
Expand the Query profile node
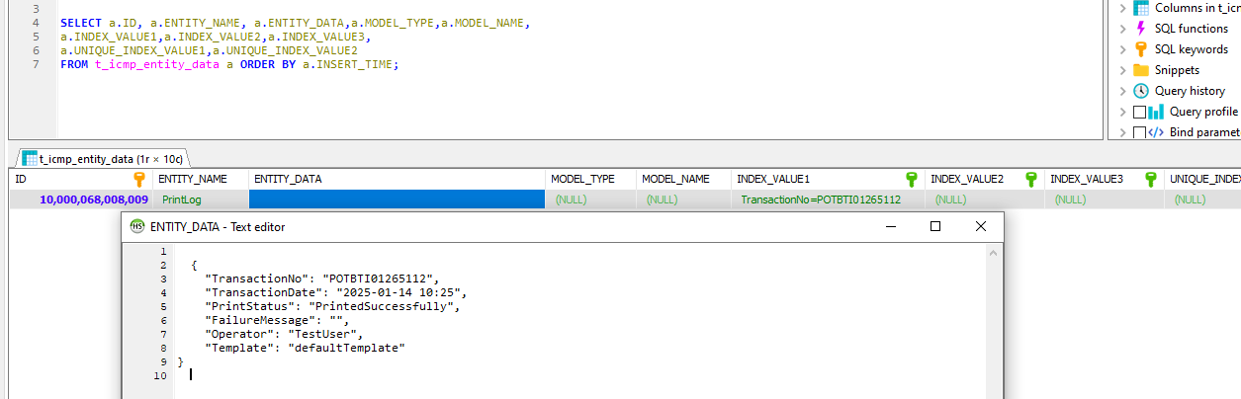pos(1122,112)
